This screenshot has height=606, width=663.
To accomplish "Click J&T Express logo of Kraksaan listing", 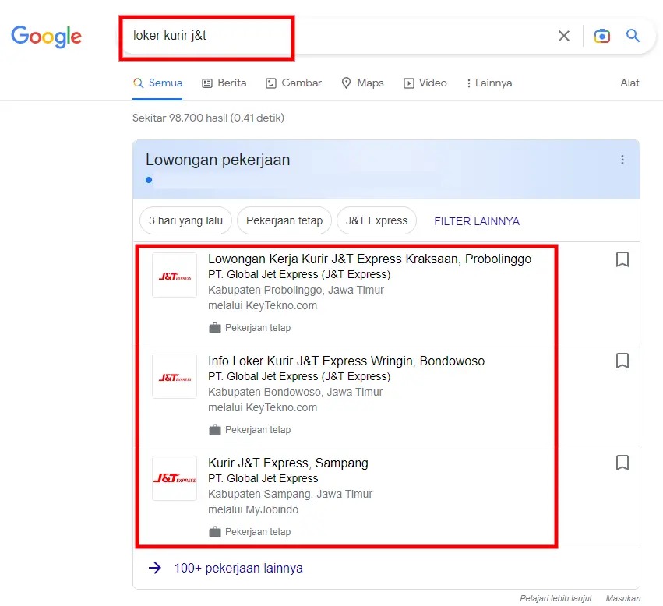I will pyautogui.click(x=175, y=276).
